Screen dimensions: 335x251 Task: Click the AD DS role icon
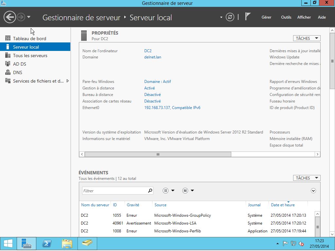click(x=8, y=64)
